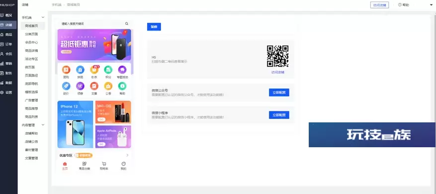Tap the 领券 coupon icon
The image size is (436, 194).
(x=80, y=86)
